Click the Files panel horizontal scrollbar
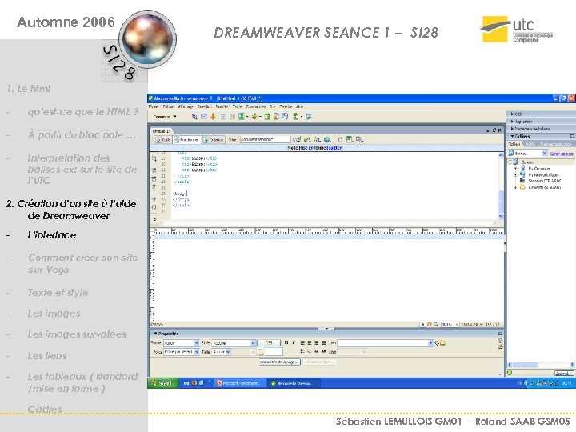Viewport: 576px width, 432px height. coord(541,365)
